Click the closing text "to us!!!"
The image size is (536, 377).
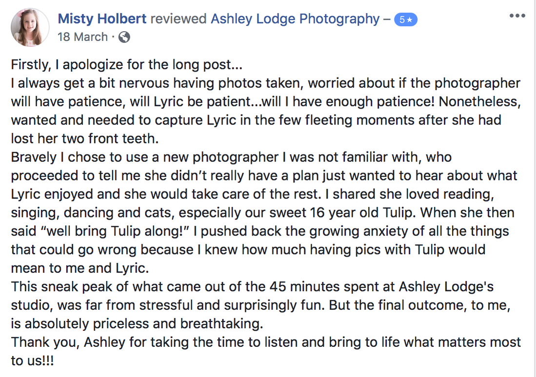point(33,361)
